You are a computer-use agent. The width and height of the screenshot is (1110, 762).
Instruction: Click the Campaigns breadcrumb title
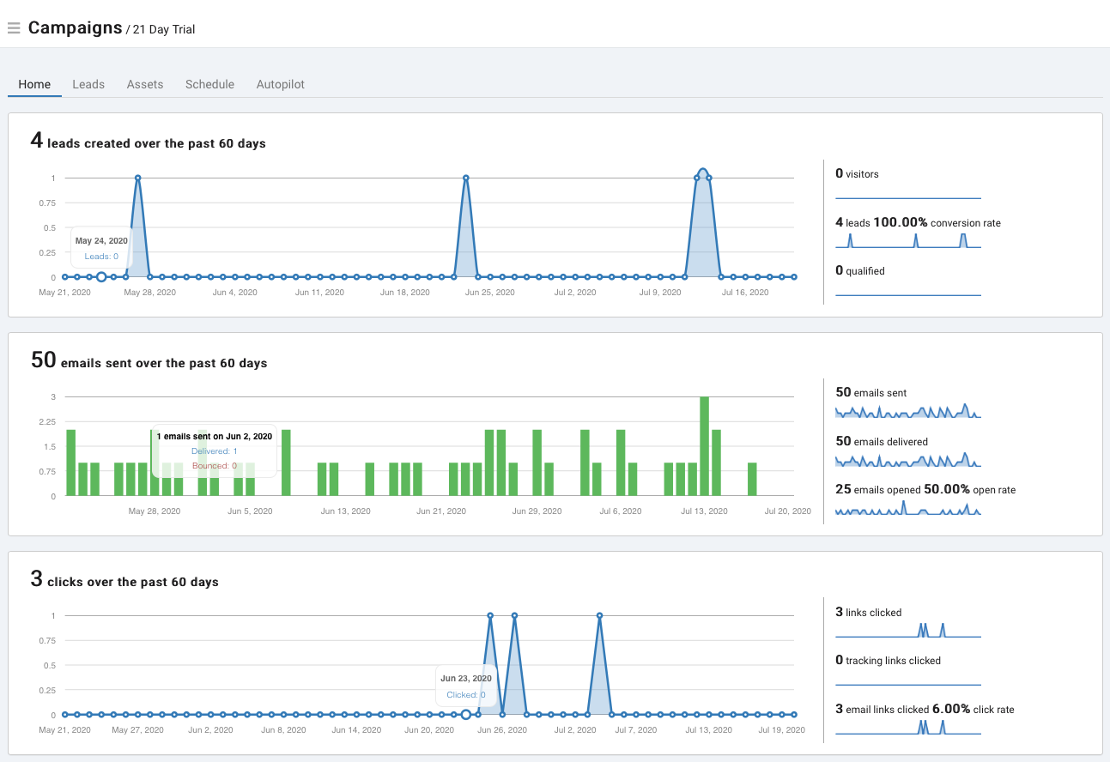tap(76, 27)
